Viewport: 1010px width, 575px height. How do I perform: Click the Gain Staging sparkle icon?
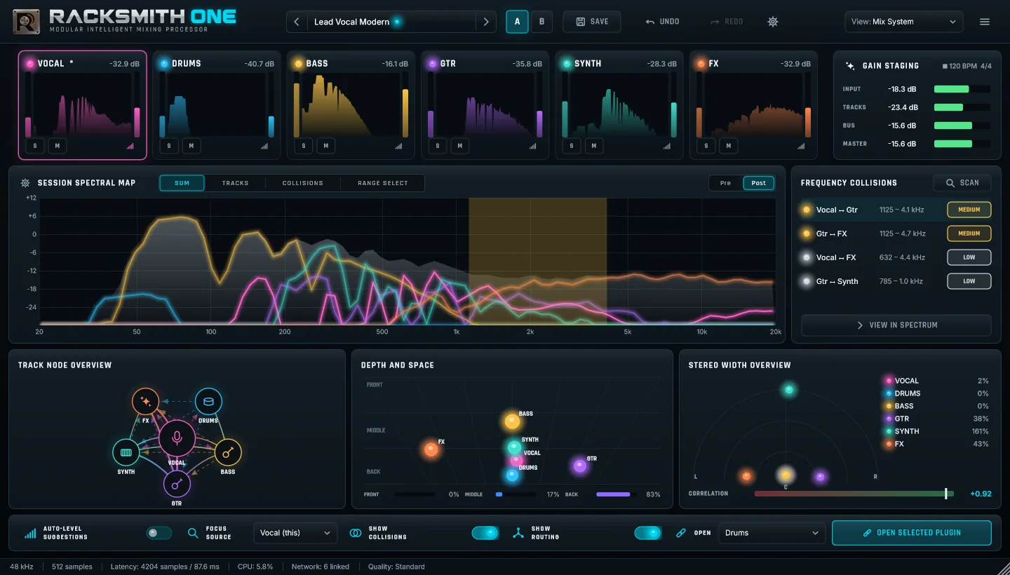pyautogui.click(x=849, y=66)
